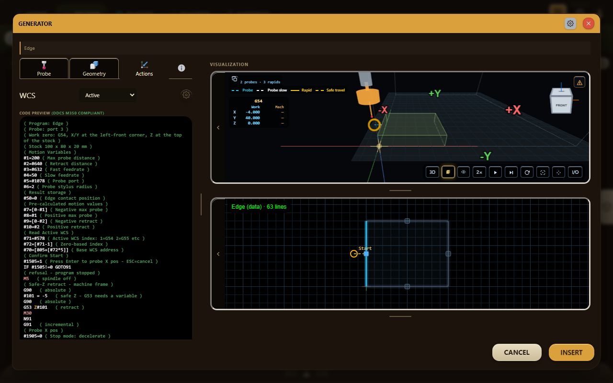The width and height of the screenshot is (613, 383).
Task: Switch to the Geometry tab
Action: pyautogui.click(x=94, y=68)
